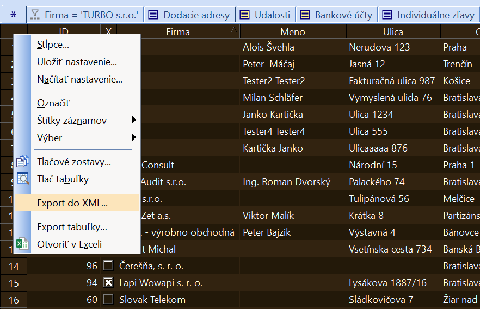This screenshot has width=480, height=309.
Task: Click the yellow icon on the Udalosti tab
Action: (245, 15)
